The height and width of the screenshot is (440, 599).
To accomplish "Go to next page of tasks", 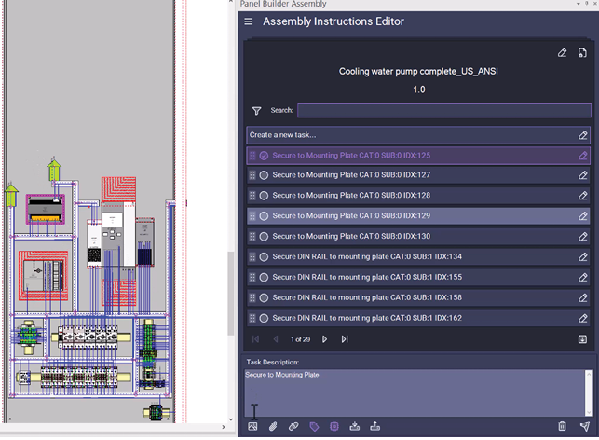I will click(x=324, y=339).
